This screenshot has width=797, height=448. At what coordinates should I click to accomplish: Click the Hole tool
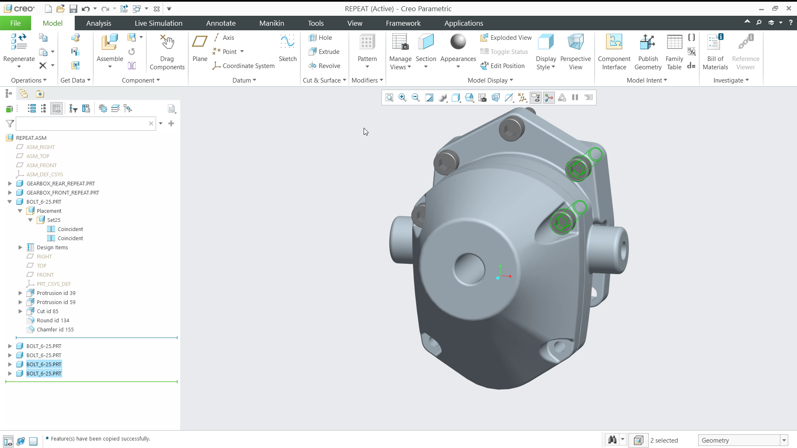click(x=320, y=38)
